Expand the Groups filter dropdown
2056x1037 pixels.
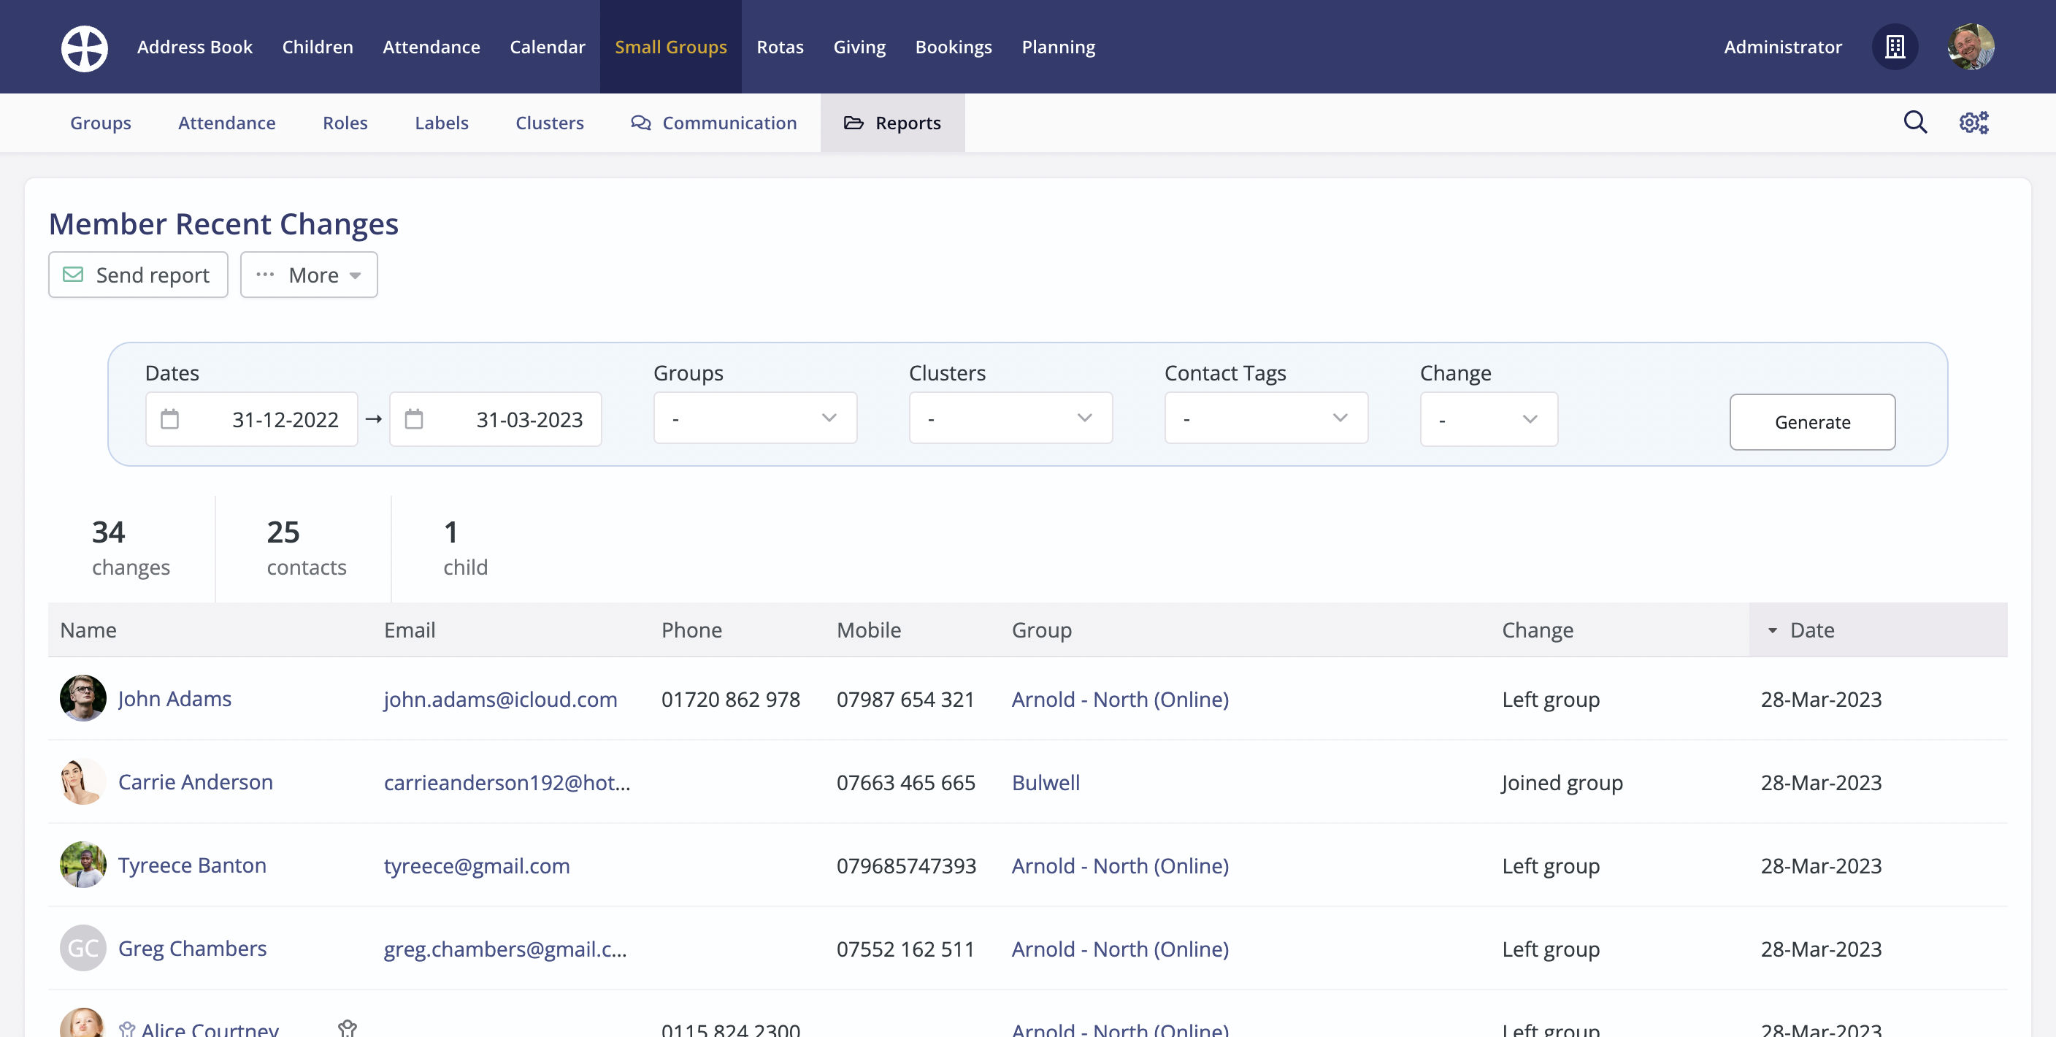(754, 418)
